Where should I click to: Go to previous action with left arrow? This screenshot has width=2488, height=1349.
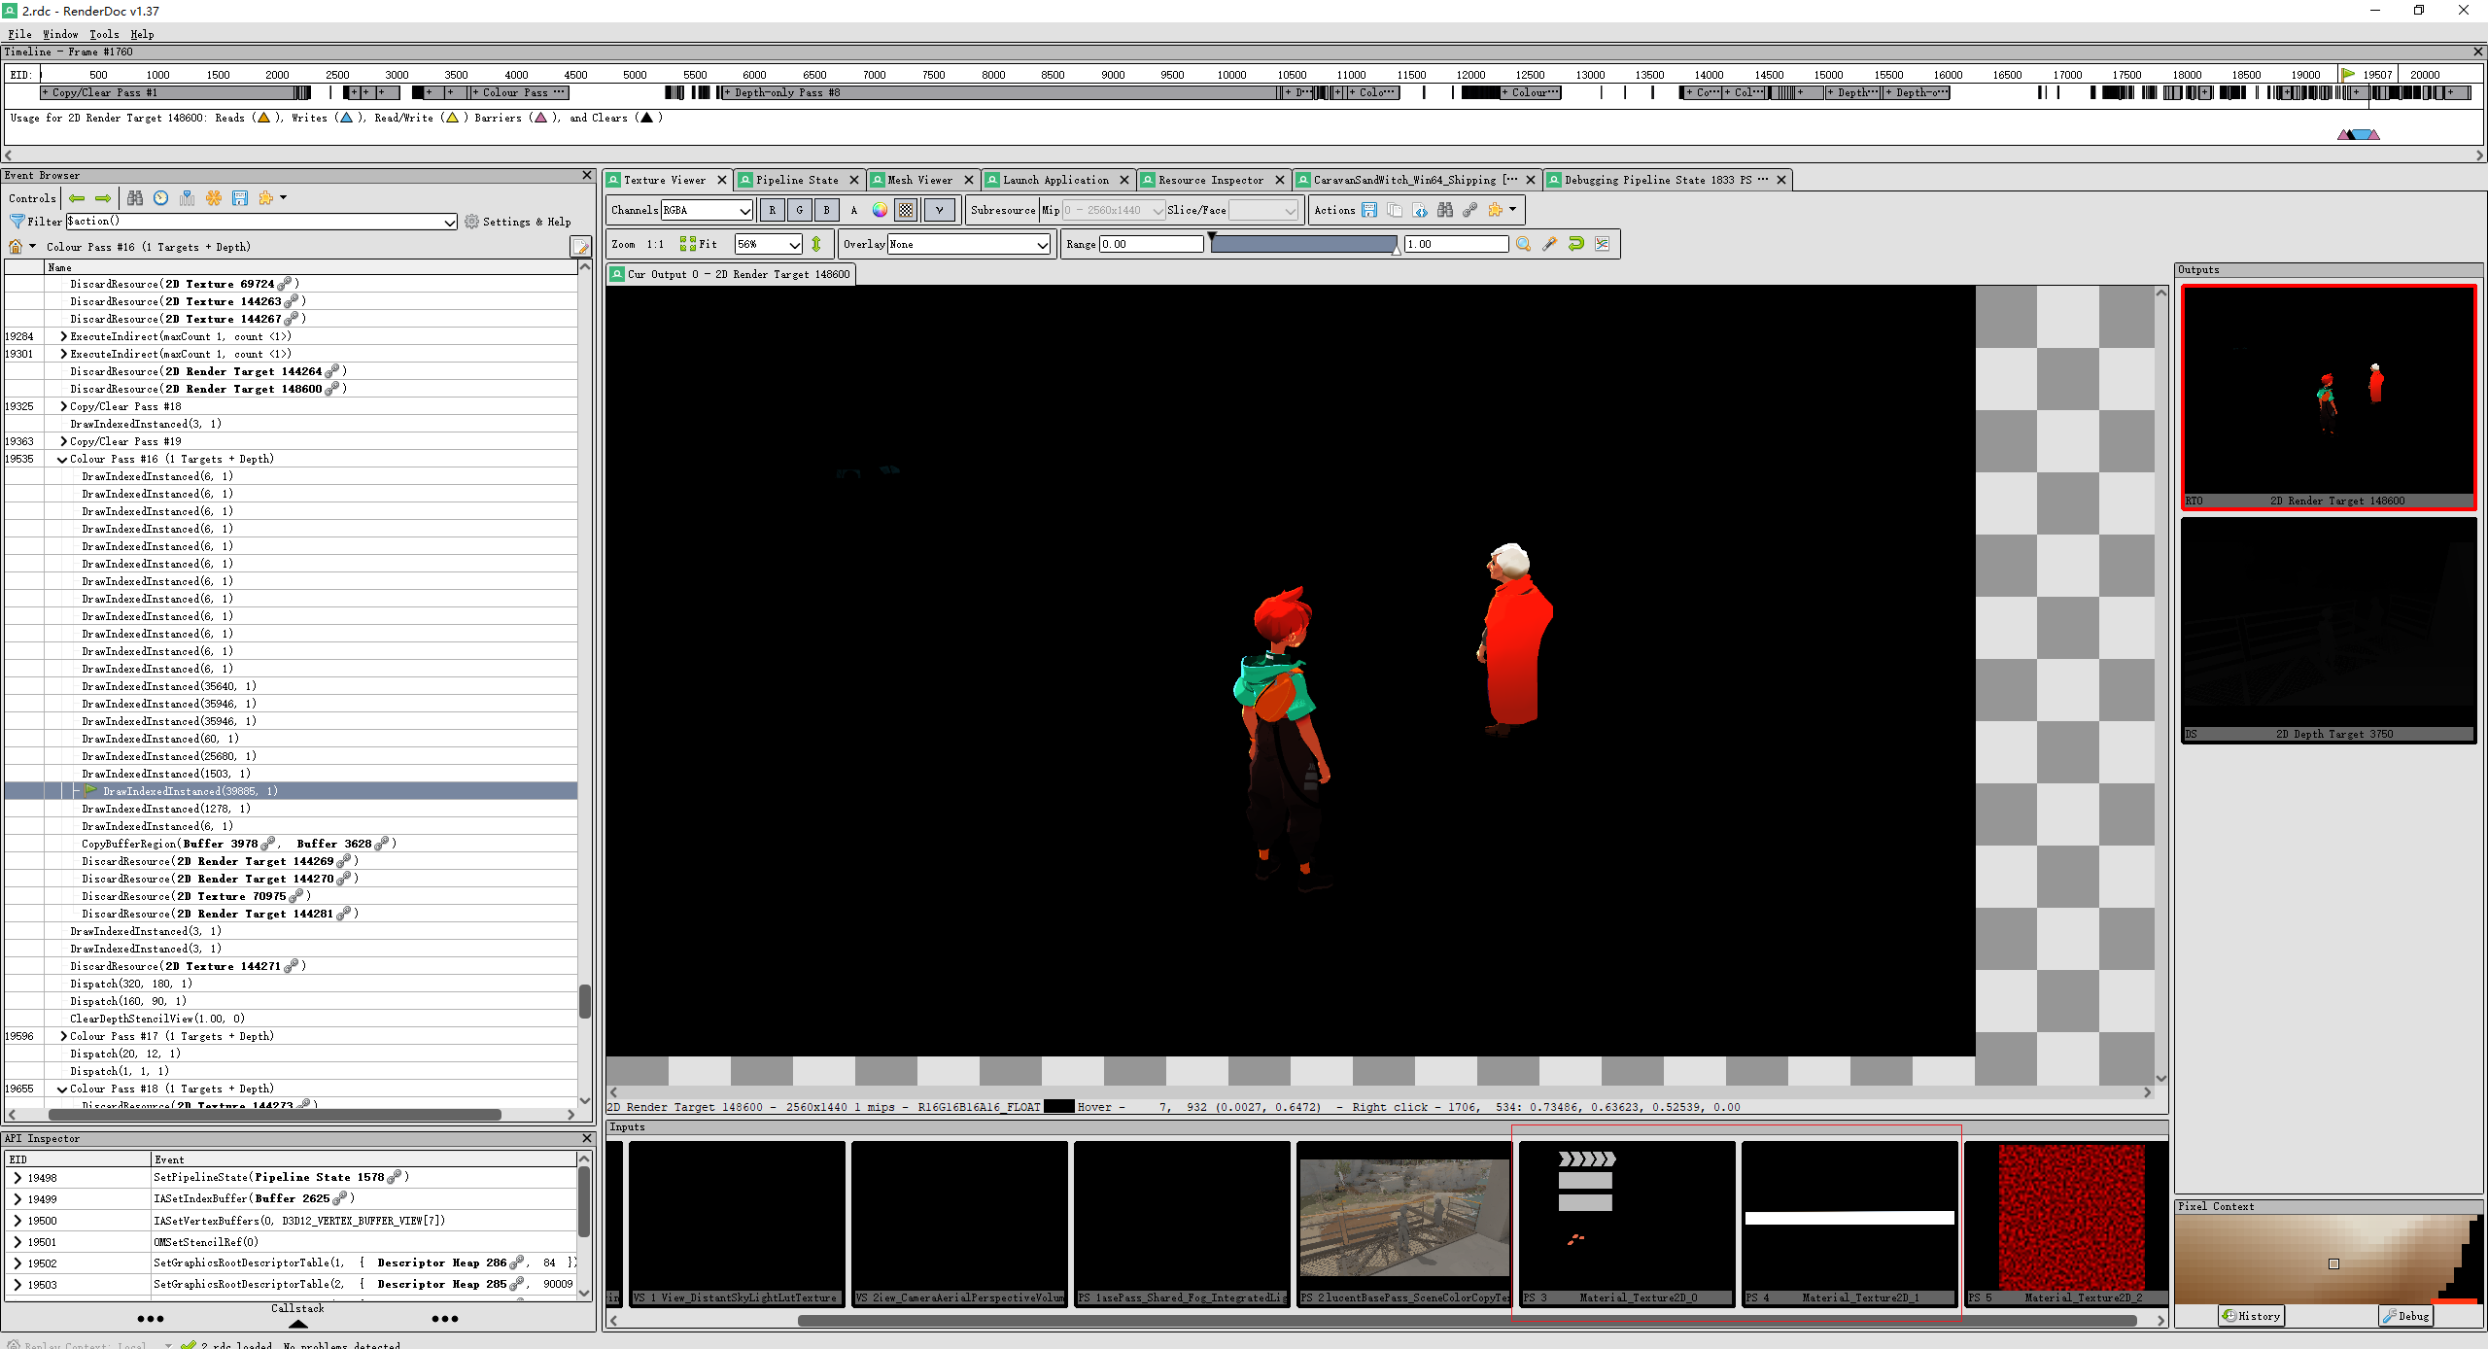77,198
